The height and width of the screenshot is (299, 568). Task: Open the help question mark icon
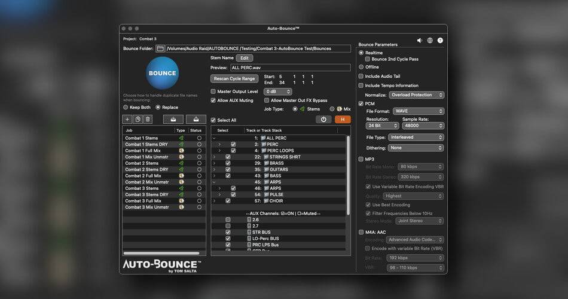tap(440, 41)
